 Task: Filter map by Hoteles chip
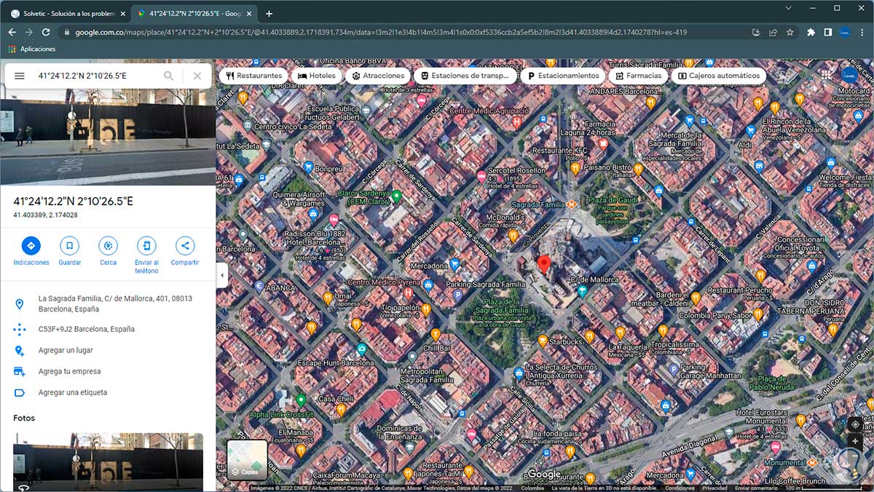(x=317, y=76)
